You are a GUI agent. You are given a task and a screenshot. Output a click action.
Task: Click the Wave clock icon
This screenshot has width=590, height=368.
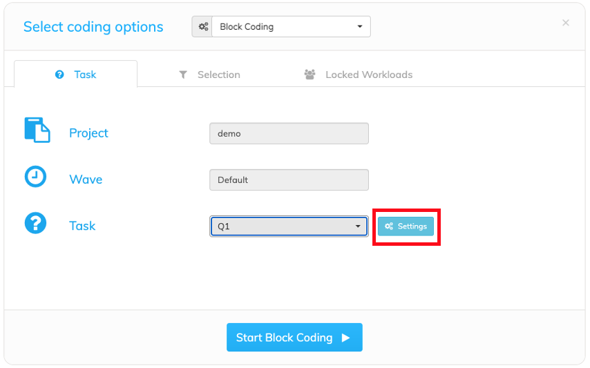tap(35, 177)
